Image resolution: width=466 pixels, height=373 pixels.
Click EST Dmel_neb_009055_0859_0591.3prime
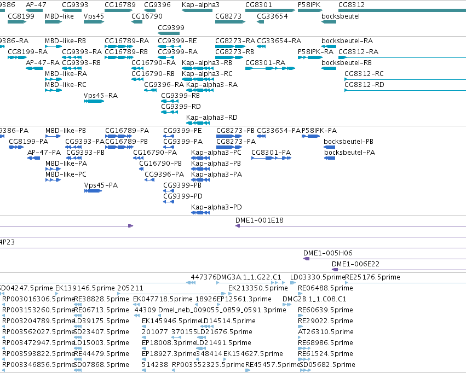[222, 310]
